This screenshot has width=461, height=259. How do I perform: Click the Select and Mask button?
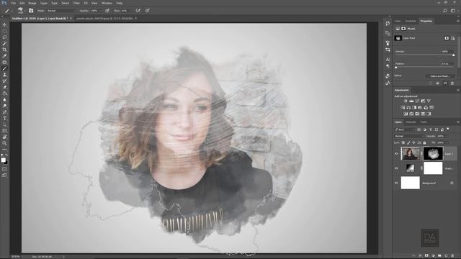(440, 76)
